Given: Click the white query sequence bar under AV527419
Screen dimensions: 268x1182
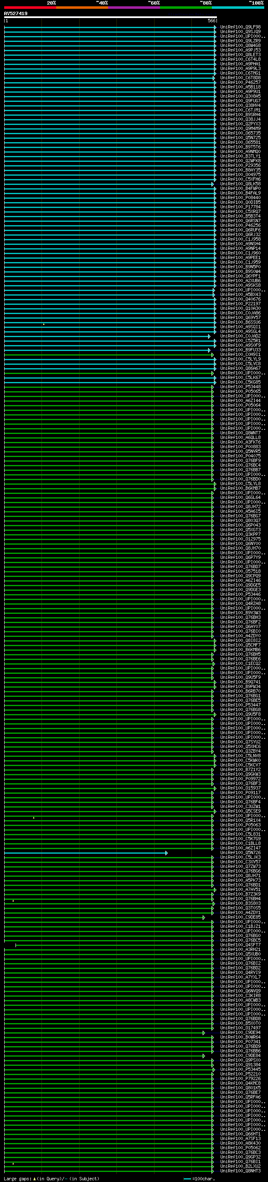Looking at the screenshot, I should (111, 17).
